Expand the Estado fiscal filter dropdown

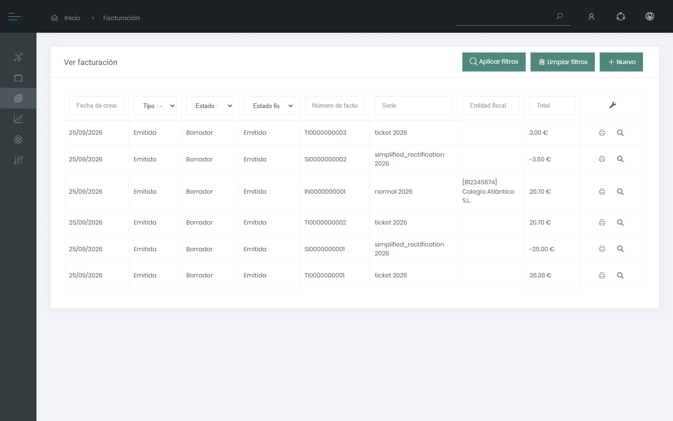[x=269, y=106]
